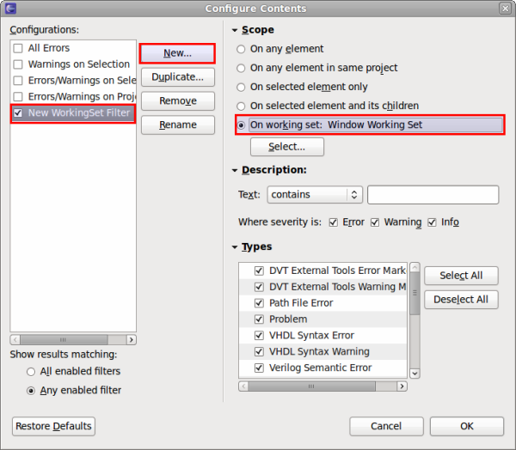This screenshot has width=516, height=450.
Task: Open working set Select... button
Action: [x=287, y=147]
